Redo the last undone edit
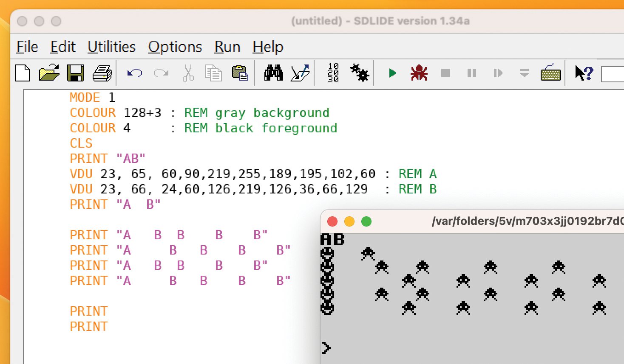The width and height of the screenshot is (624, 364). click(161, 73)
